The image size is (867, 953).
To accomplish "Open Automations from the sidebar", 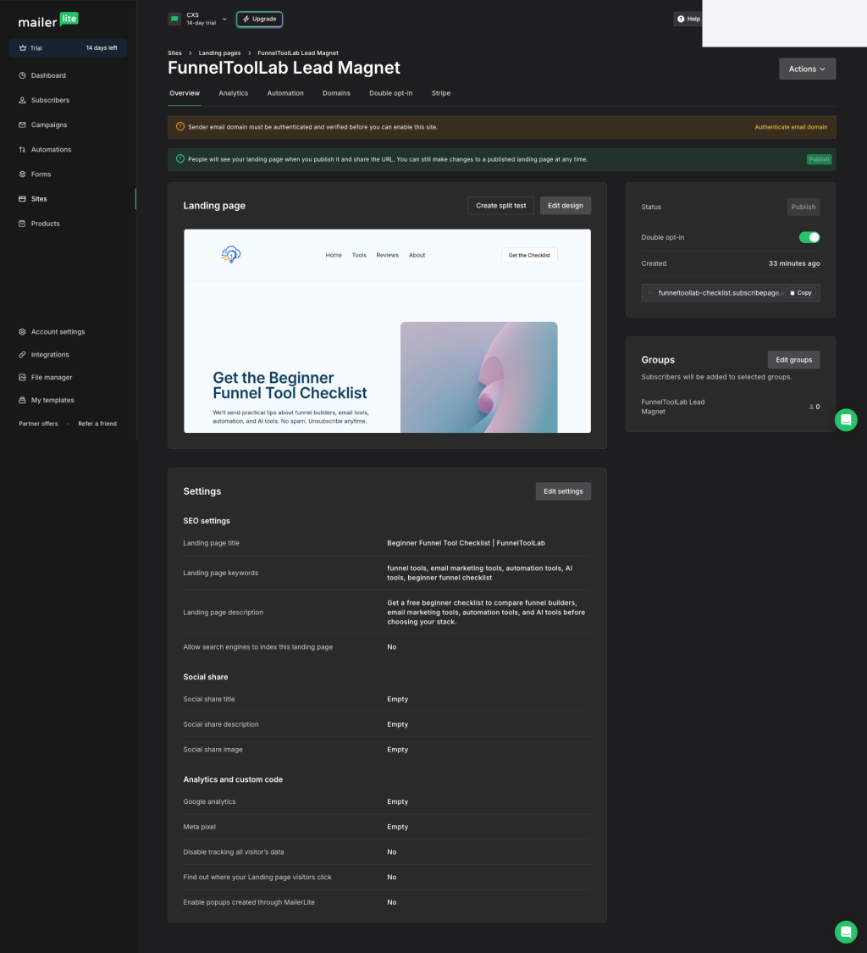I will point(51,149).
